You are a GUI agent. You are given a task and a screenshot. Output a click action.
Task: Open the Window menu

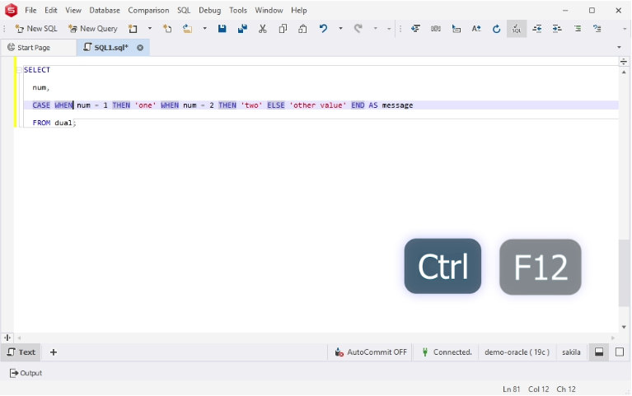tap(269, 11)
